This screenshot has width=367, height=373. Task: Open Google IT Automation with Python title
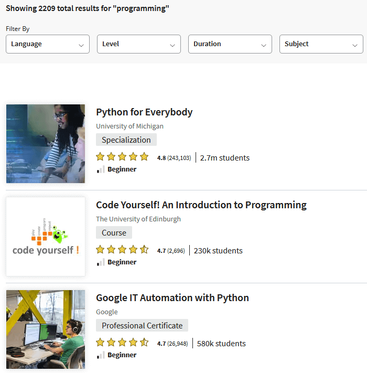click(x=172, y=298)
